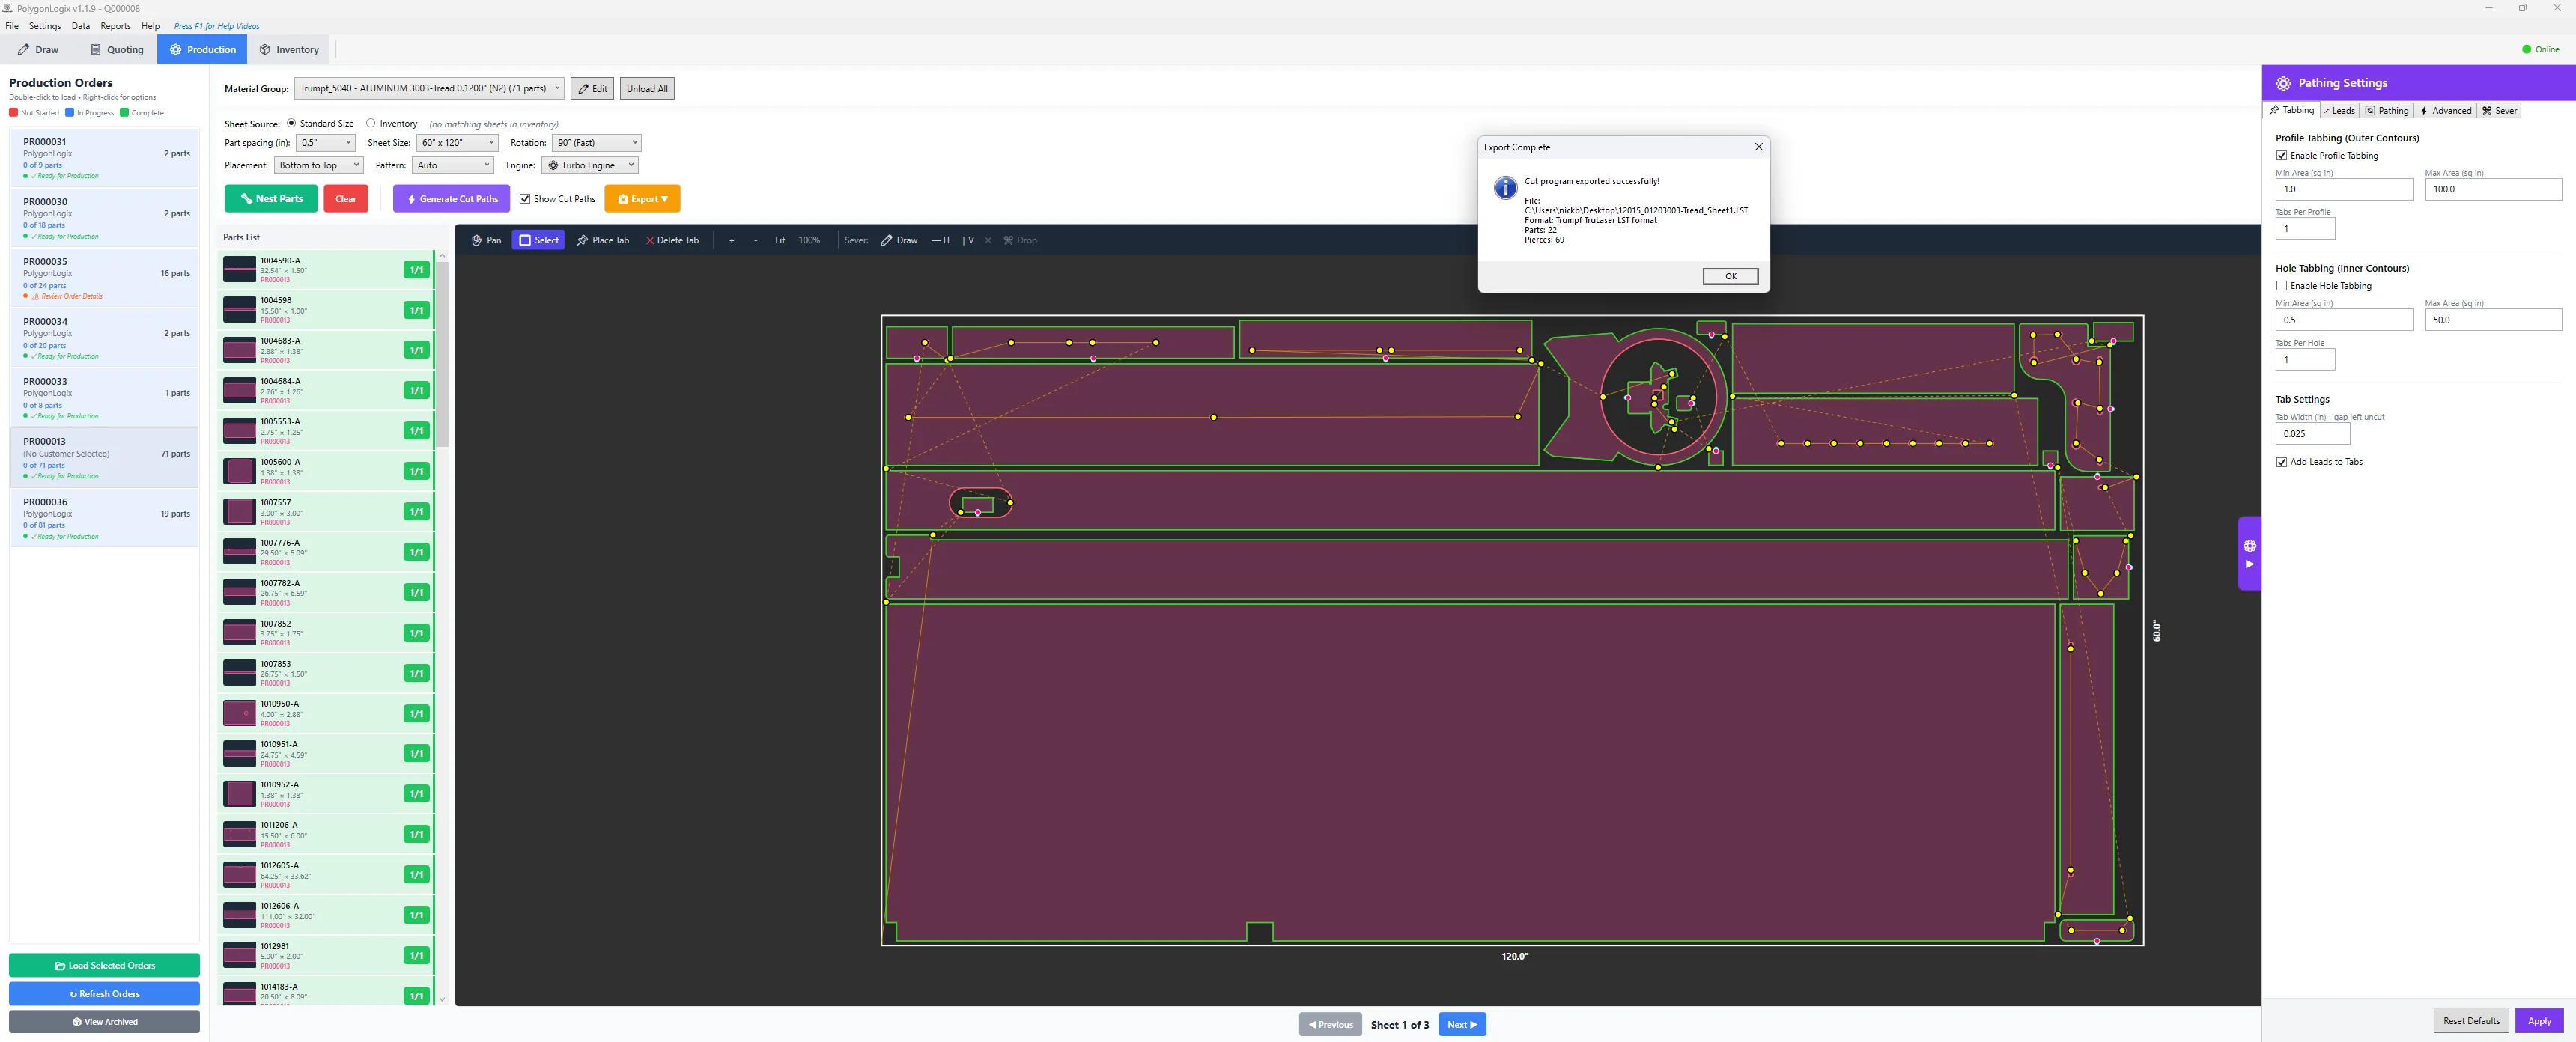The height and width of the screenshot is (1042, 2576).
Task: Choose horizontal sever H tool
Action: 940,240
